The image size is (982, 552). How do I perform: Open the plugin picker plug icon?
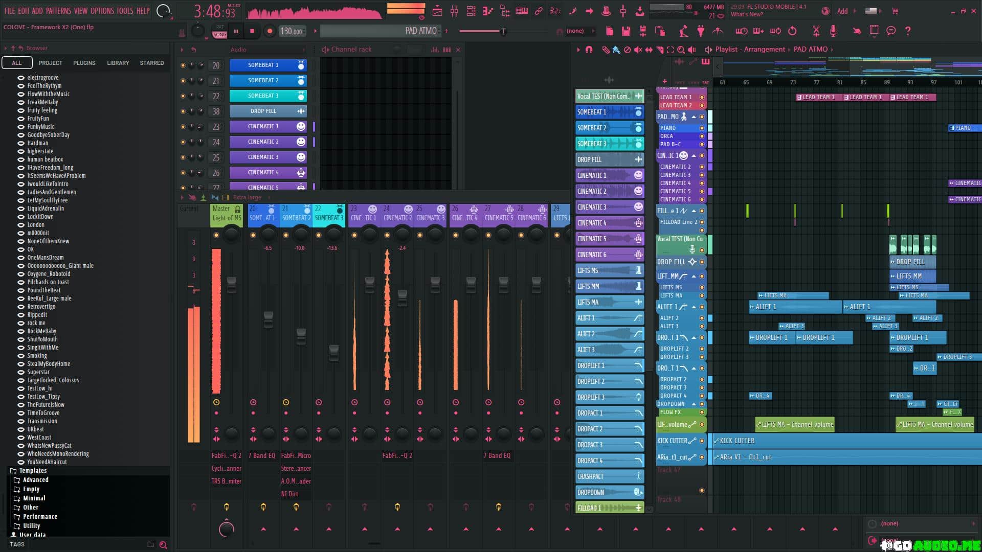tap(701, 31)
